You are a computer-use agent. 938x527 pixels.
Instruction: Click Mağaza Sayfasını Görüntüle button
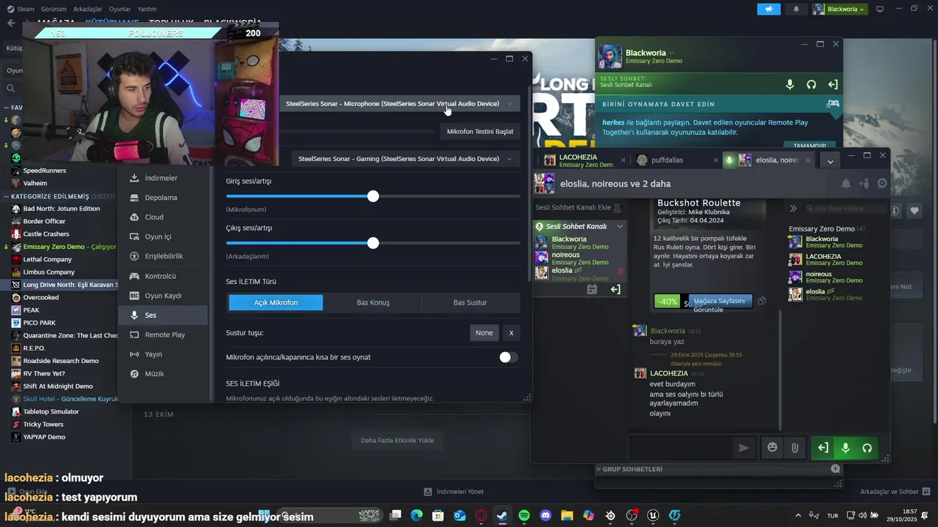pyautogui.click(x=719, y=302)
